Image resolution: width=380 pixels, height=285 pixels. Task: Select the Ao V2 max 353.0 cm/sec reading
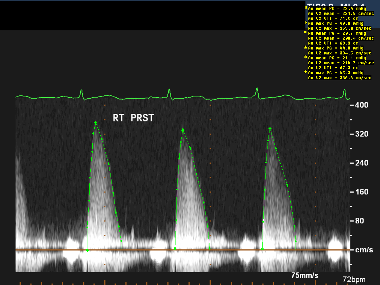(339, 28)
